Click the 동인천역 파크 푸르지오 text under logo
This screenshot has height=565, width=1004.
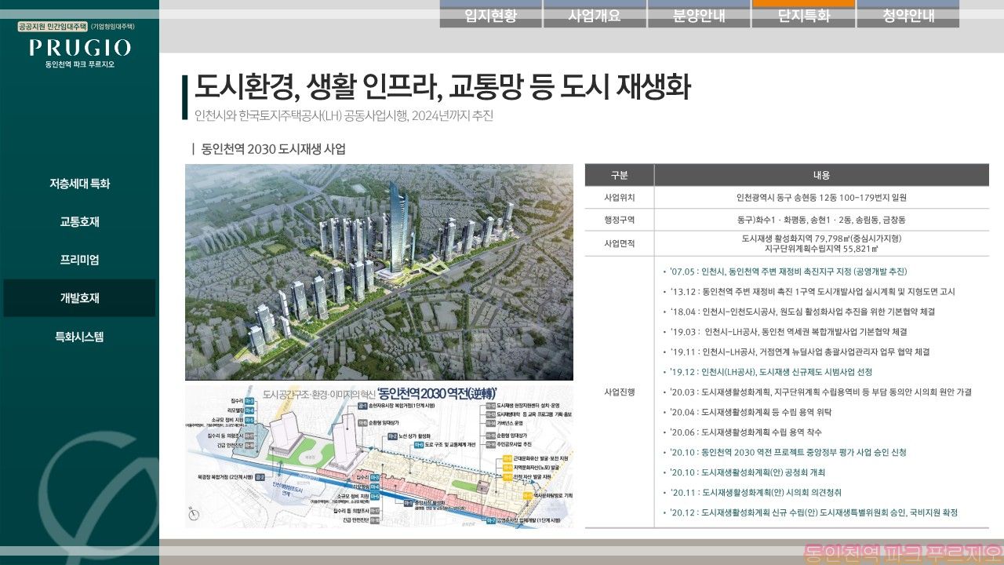[80, 64]
